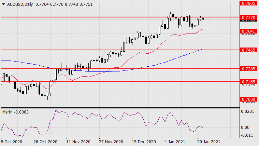This screenshot has width=259, height=146.
Task: Select the OHLC values 0.7764 0.7770 0.7743 0.7751
Action: point(64,4)
